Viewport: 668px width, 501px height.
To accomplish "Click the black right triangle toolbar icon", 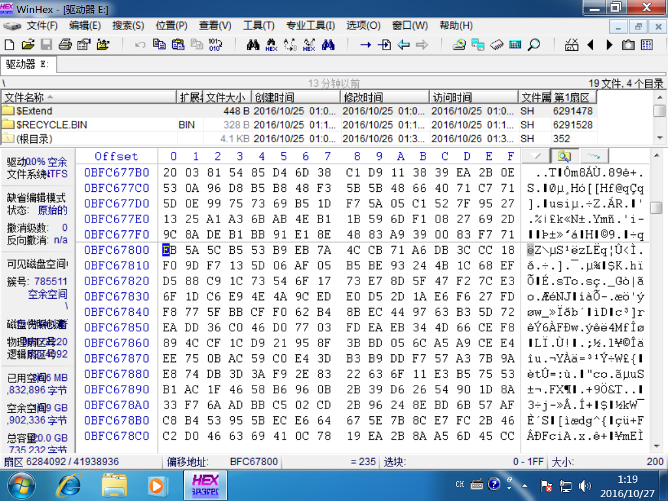I will 609,44.
